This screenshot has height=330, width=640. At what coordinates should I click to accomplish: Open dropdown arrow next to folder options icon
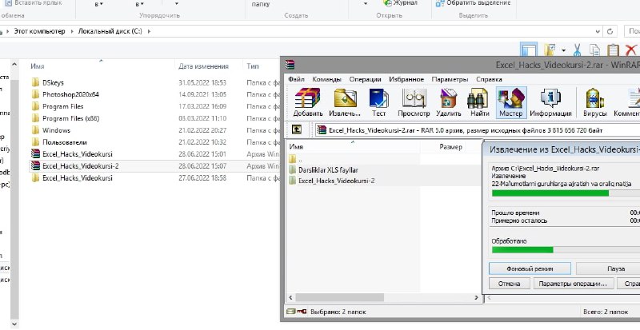click(563, 50)
